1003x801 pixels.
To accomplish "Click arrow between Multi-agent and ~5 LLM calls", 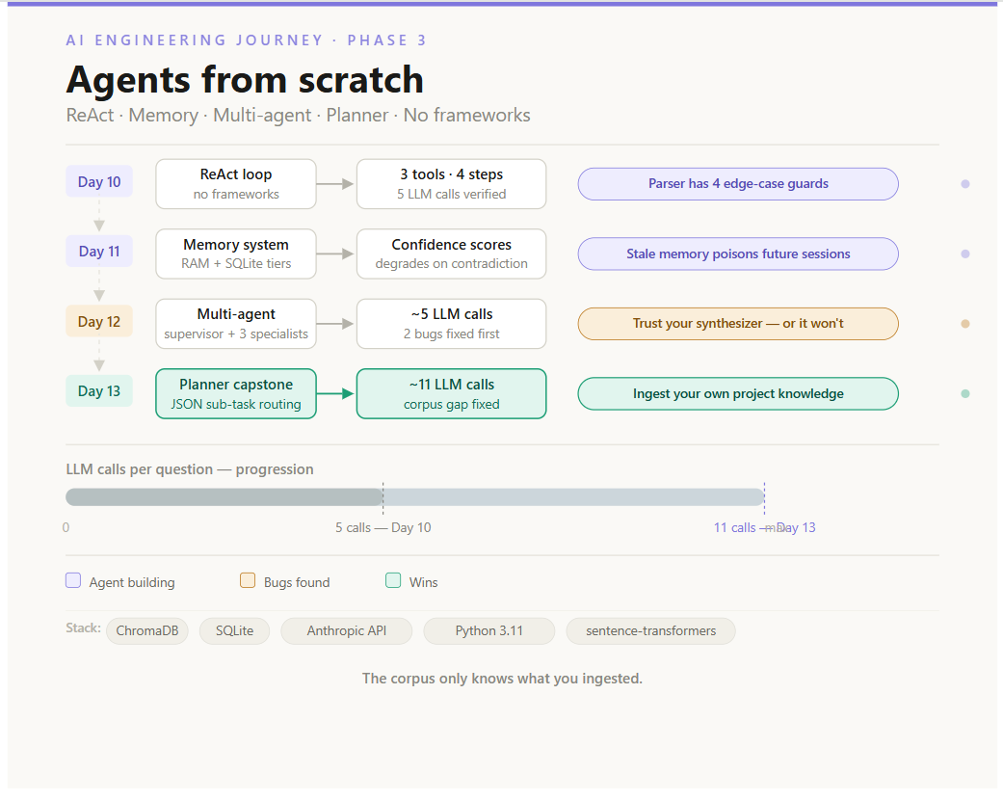I will coord(335,324).
